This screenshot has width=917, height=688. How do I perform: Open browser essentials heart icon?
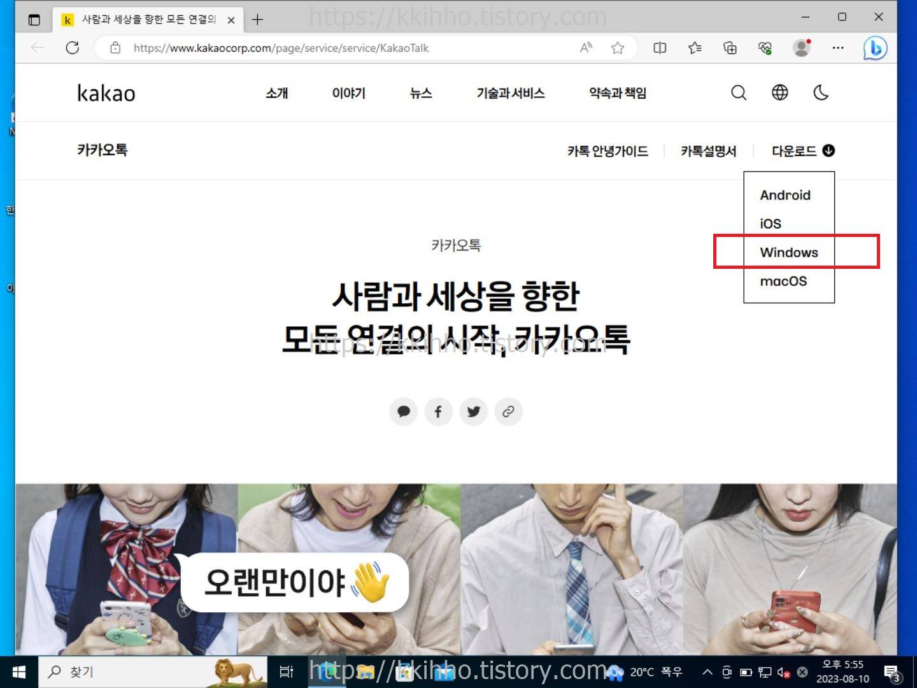point(765,48)
